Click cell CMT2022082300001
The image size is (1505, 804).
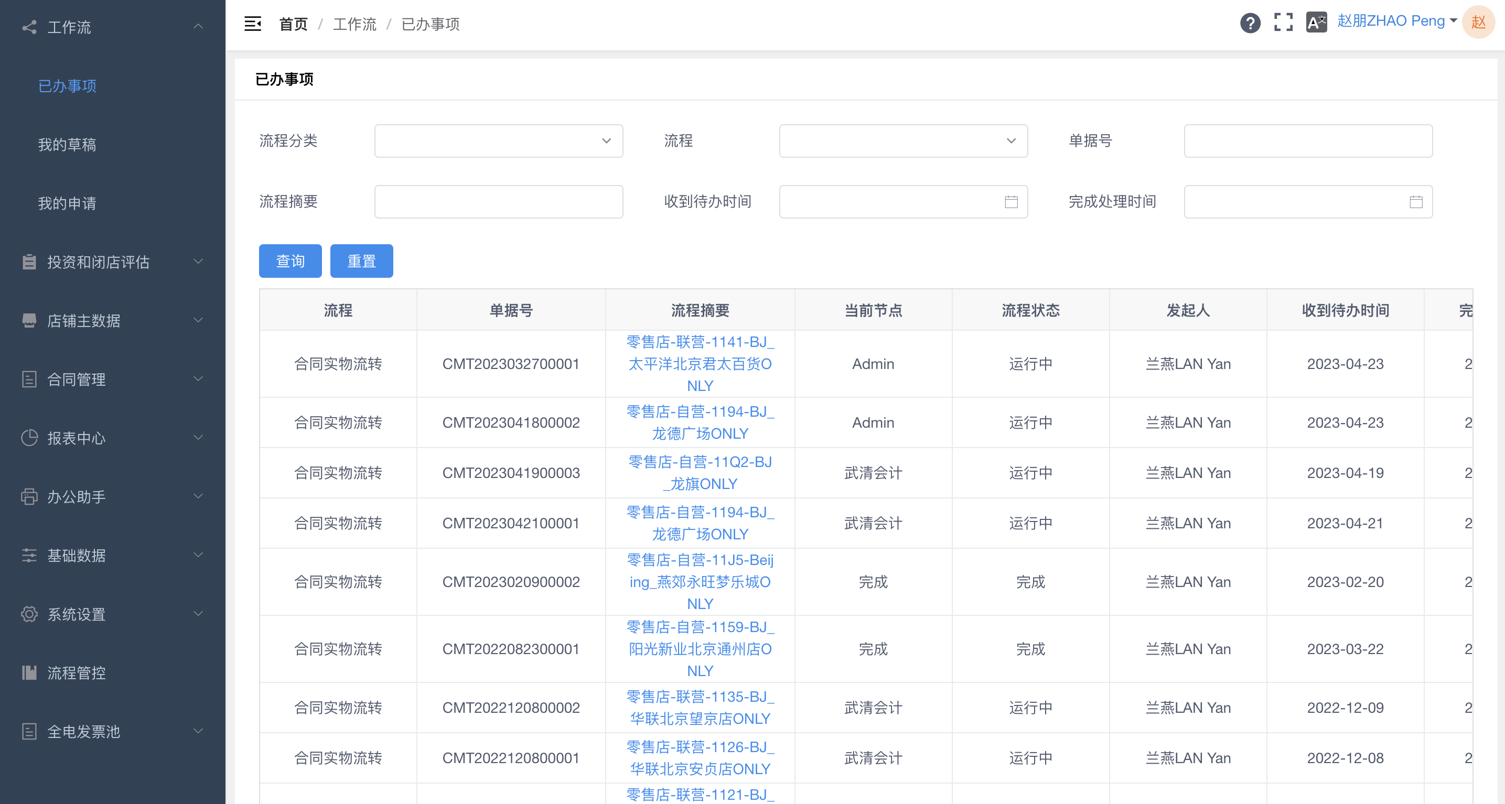point(511,649)
